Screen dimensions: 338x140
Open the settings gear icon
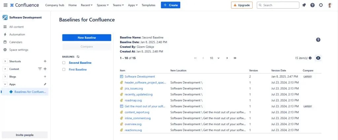(x=321, y=5)
